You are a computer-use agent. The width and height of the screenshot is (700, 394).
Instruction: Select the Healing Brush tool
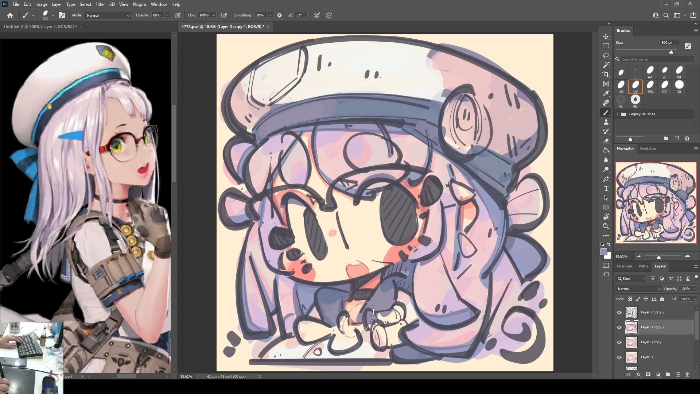pyautogui.click(x=606, y=103)
